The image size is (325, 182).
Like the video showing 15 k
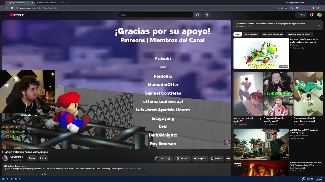160,158
